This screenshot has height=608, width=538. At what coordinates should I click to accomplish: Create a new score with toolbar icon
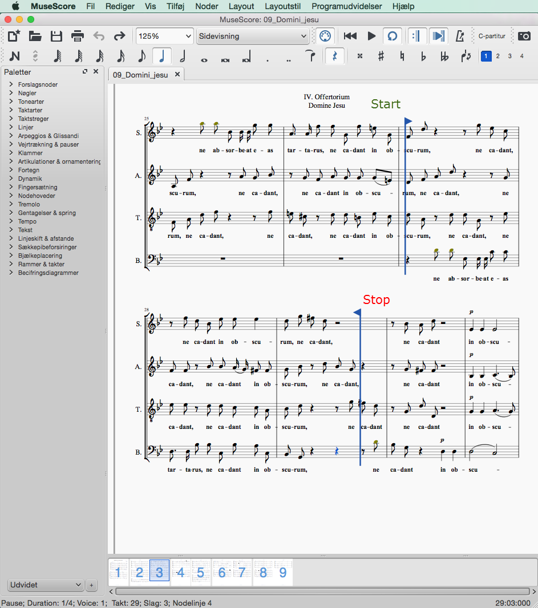(14, 36)
